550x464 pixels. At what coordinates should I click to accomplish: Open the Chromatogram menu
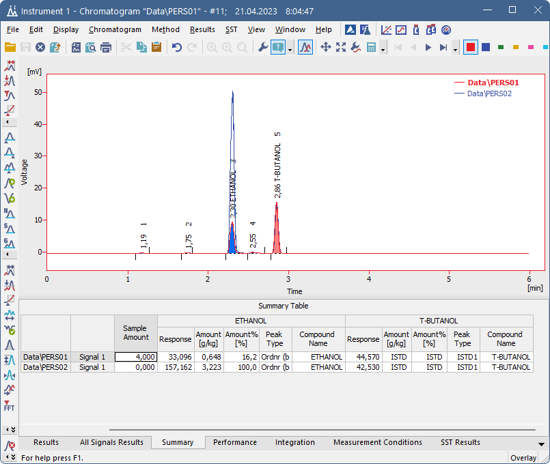pyautogui.click(x=115, y=30)
